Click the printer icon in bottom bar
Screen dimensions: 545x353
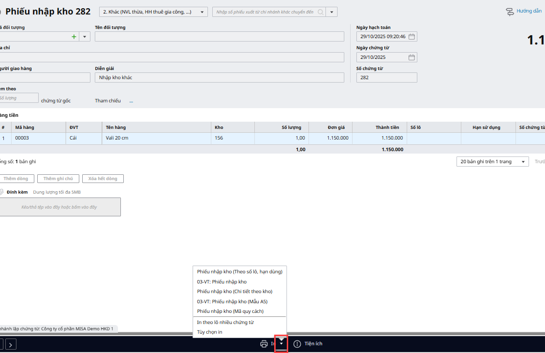(x=264, y=344)
